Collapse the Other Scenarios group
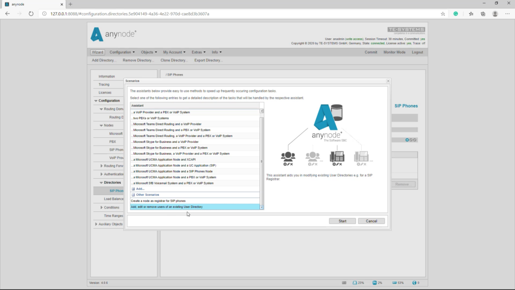 click(133, 195)
